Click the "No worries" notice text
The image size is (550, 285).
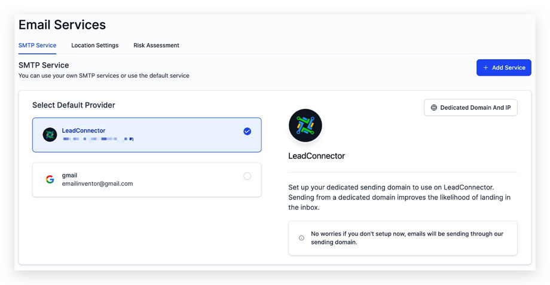point(407,238)
